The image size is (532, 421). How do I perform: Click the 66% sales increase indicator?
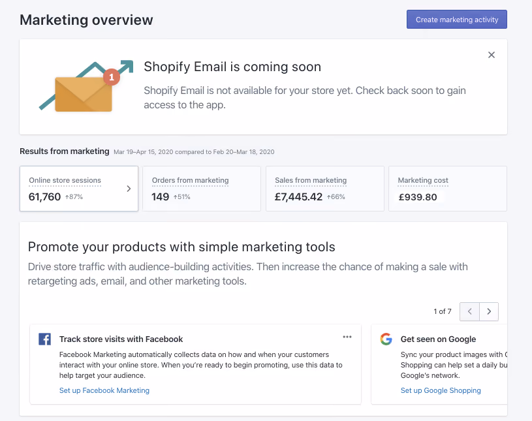pos(336,196)
